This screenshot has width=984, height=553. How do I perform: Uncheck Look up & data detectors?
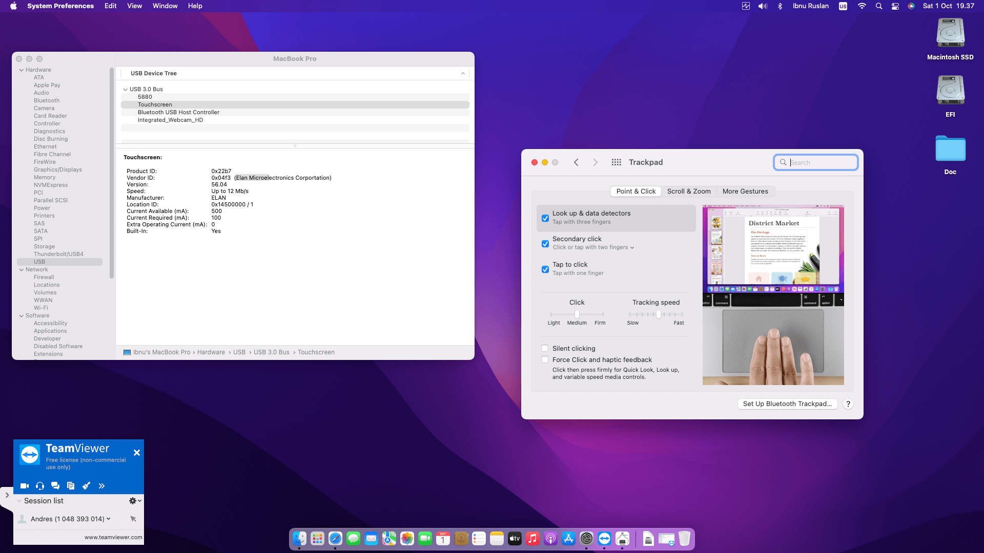click(545, 218)
